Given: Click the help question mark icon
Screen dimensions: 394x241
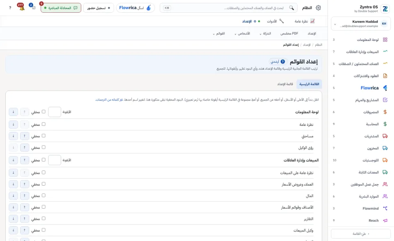Looking at the screenshot, I should [10, 8].
